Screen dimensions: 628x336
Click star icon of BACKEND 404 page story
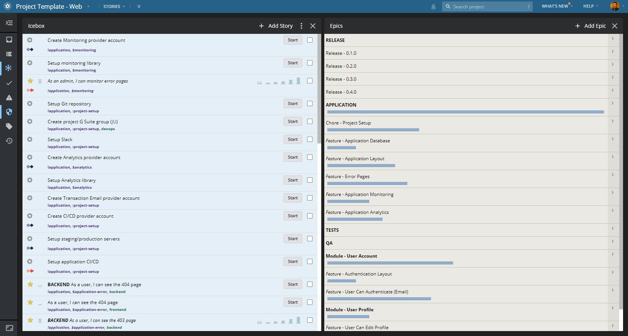click(30, 284)
